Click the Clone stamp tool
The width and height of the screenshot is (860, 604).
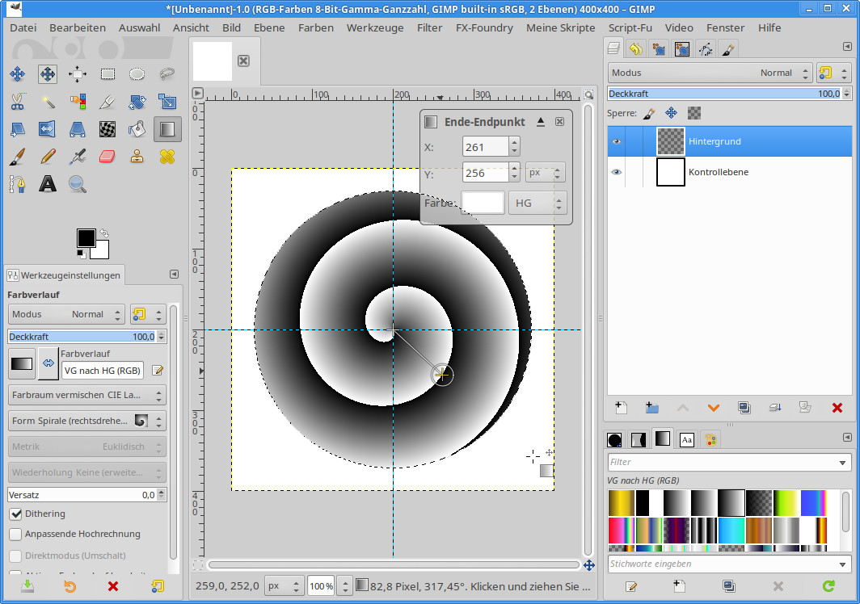click(137, 157)
